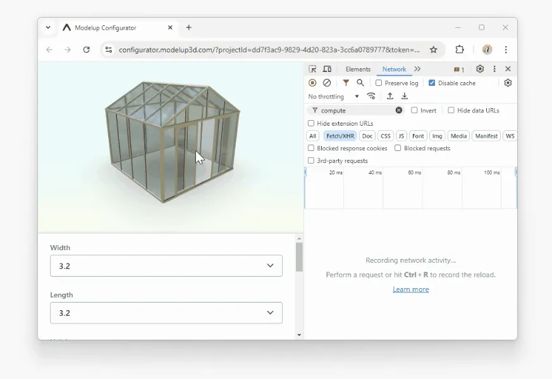Clear the network log
This screenshot has height=379, width=552.
tap(327, 83)
